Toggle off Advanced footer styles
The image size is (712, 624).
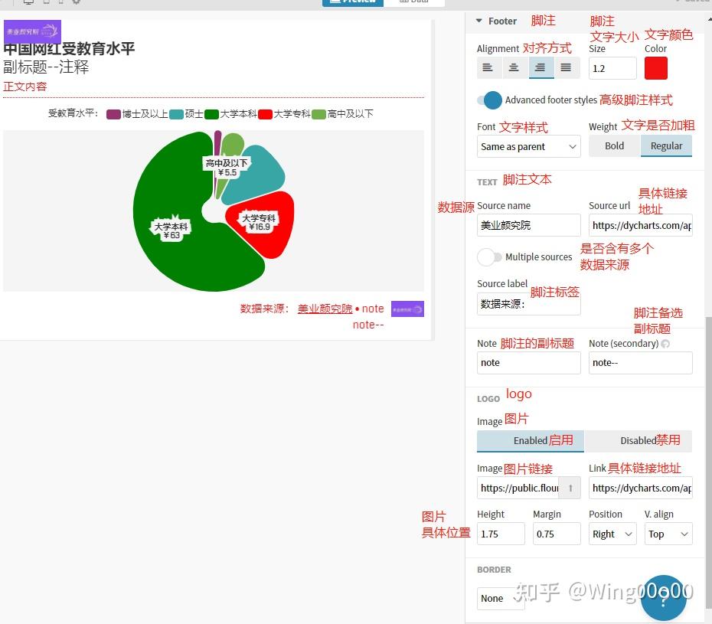[489, 100]
